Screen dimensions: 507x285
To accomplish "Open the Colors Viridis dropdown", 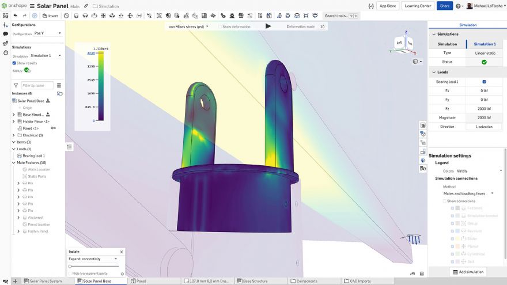I will [479, 171].
